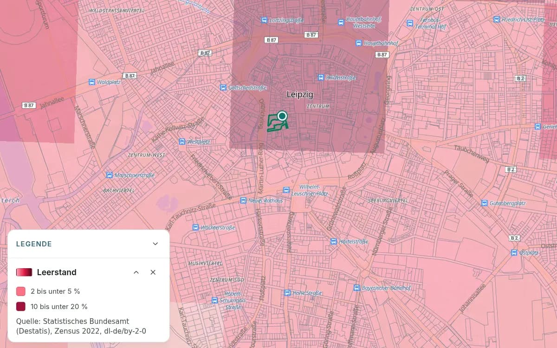557x348 pixels.
Task: Click the Käthe-Kollwitz-Straße street label
Action: point(178,130)
